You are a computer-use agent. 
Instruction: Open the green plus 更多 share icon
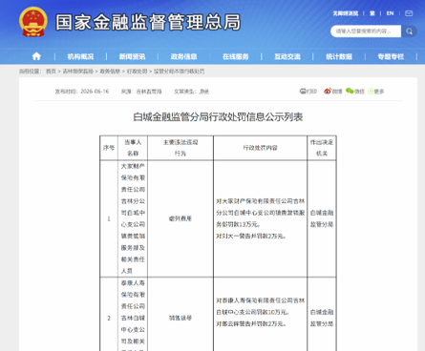click(x=371, y=92)
